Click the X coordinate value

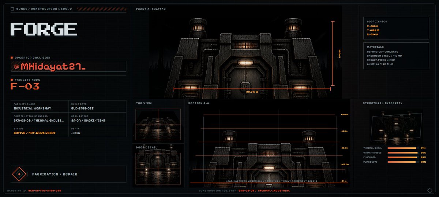point(373,26)
